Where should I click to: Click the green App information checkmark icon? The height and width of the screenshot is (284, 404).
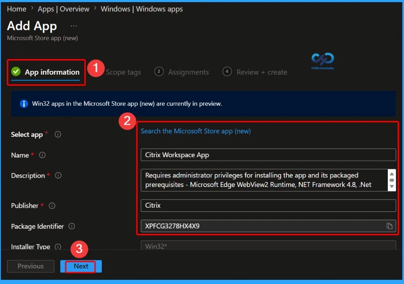(x=16, y=71)
